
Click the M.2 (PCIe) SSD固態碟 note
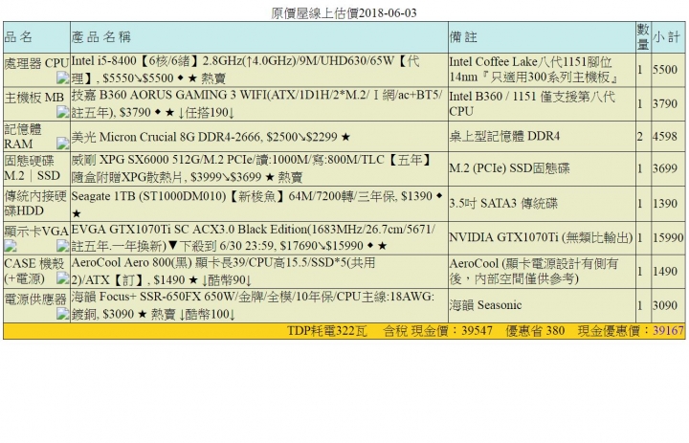coord(509,167)
